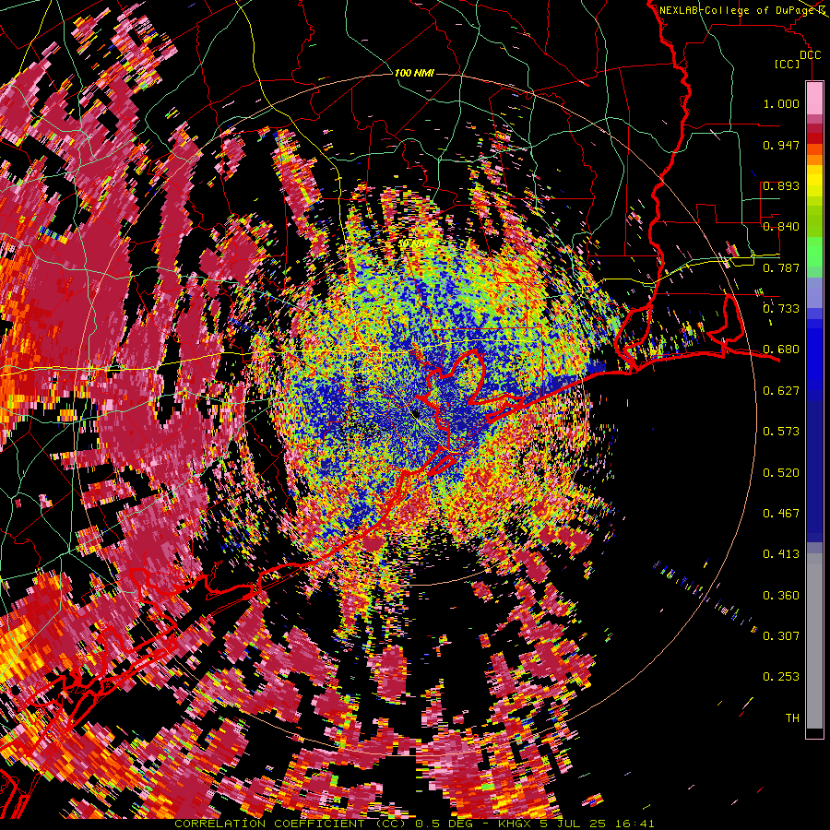
Task: Click the black radar site dot at center
Action: 417,413
